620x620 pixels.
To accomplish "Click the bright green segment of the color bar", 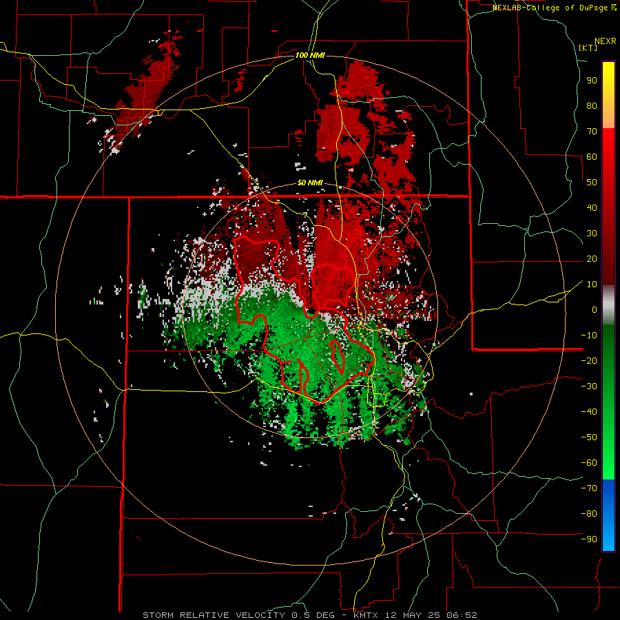I will pyautogui.click(x=608, y=447).
